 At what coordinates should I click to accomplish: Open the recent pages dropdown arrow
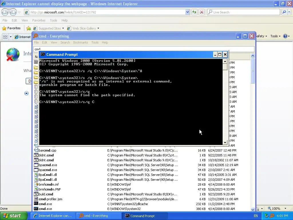[x=19, y=12]
